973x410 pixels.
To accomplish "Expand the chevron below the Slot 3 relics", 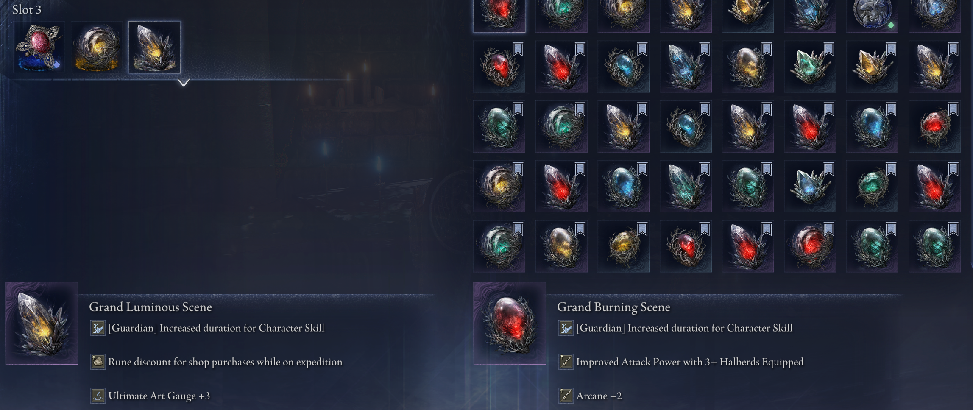I will coord(184,83).
